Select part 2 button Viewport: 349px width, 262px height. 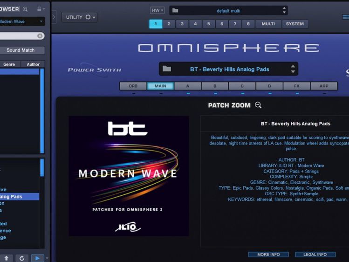click(169, 24)
